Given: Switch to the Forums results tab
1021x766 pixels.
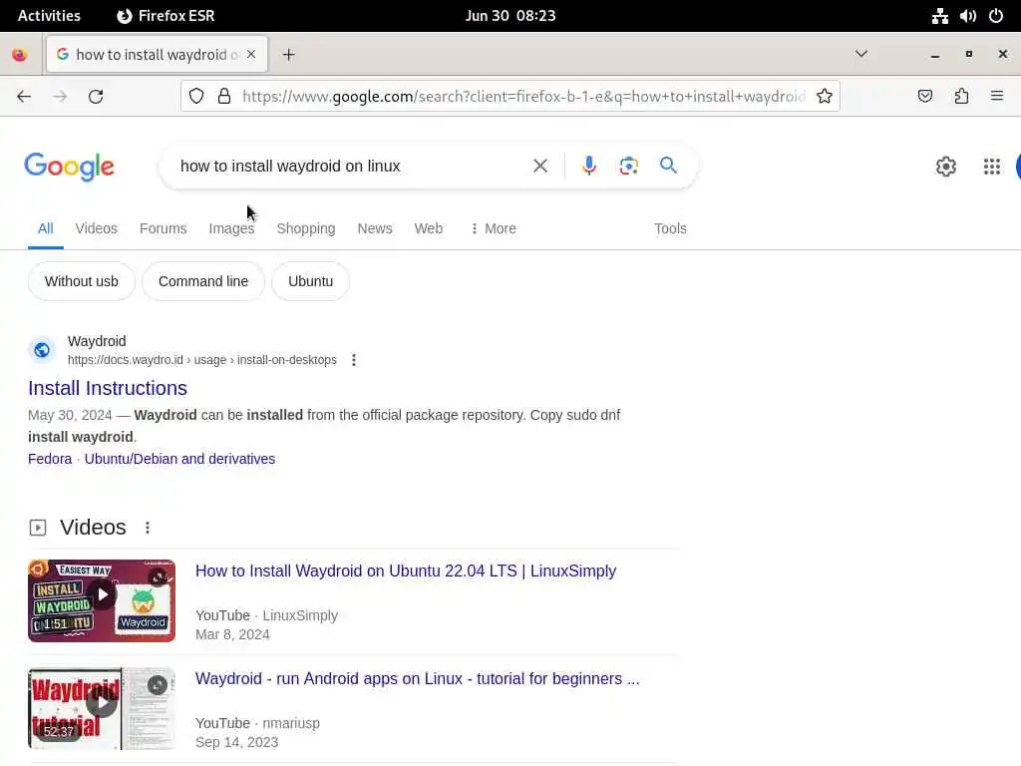Looking at the screenshot, I should click(163, 228).
